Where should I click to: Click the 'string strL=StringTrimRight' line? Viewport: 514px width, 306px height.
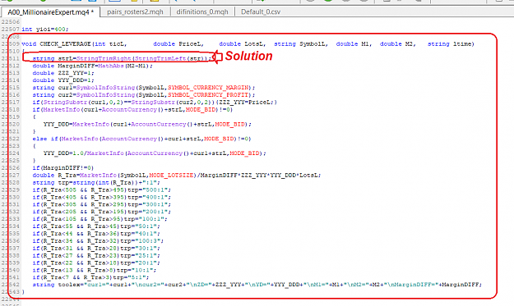(x=123, y=58)
